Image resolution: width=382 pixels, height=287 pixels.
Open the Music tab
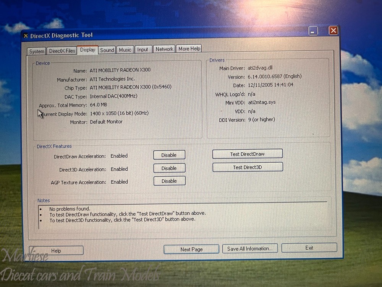tap(125, 50)
